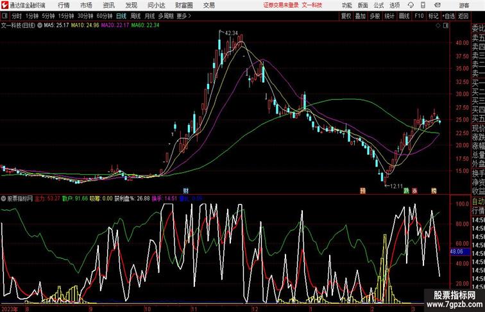Image resolution: width=485 pixels, height=312 pixels.
Task: Select the 1分钟 period tab
Action: click(x=32, y=16)
